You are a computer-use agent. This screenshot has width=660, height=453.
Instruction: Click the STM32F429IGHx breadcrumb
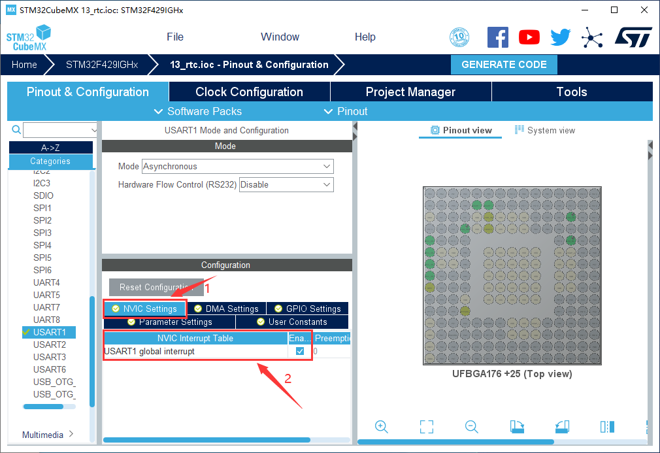(102, 65)
